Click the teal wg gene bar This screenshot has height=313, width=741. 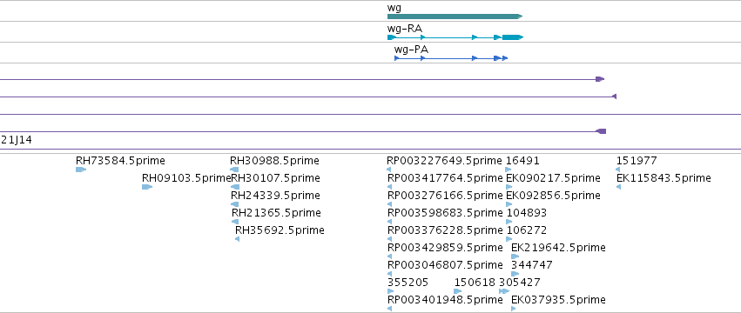pyautogui.click(x=455, y=17)
